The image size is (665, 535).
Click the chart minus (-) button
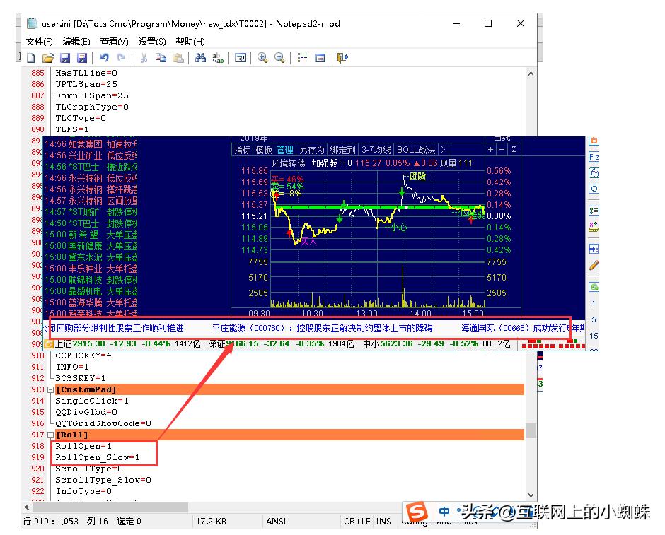tap(502, 150)
